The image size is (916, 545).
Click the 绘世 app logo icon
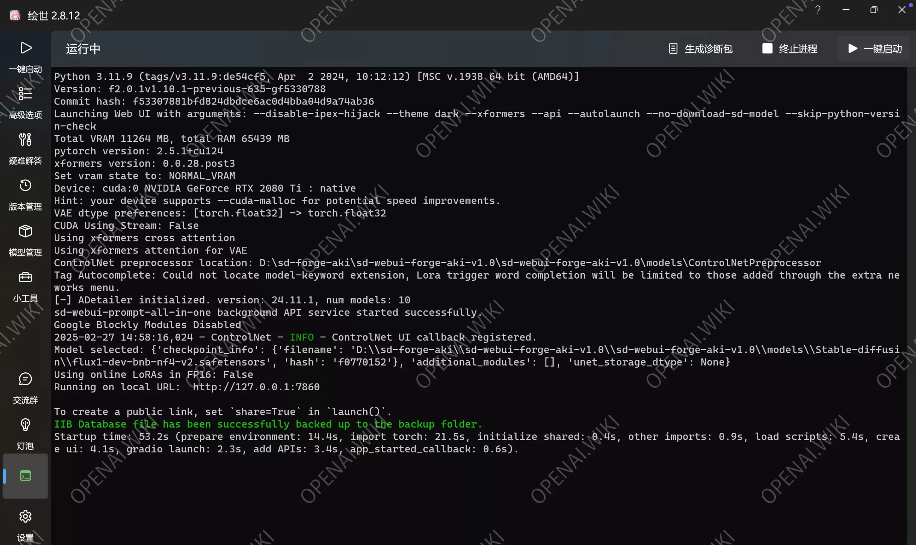15,15
